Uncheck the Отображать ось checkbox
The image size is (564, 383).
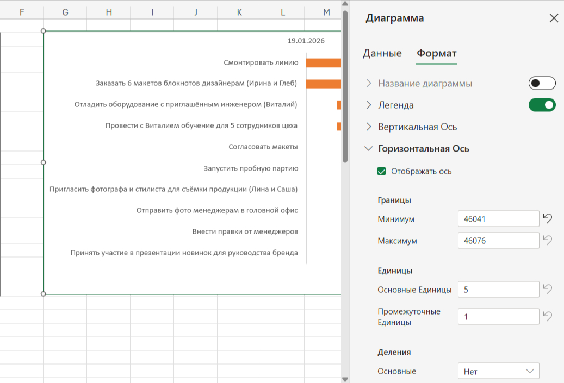pyautogui.click(x=382, y=172)
